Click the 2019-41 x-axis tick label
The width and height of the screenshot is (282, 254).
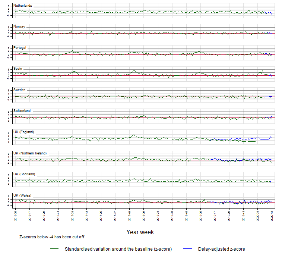tap(244, 216)
